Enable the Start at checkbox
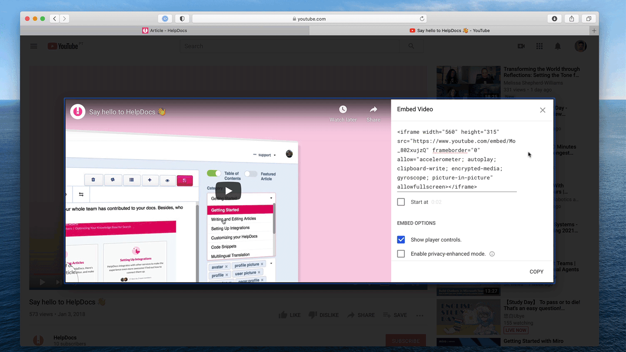 (401, 202)
